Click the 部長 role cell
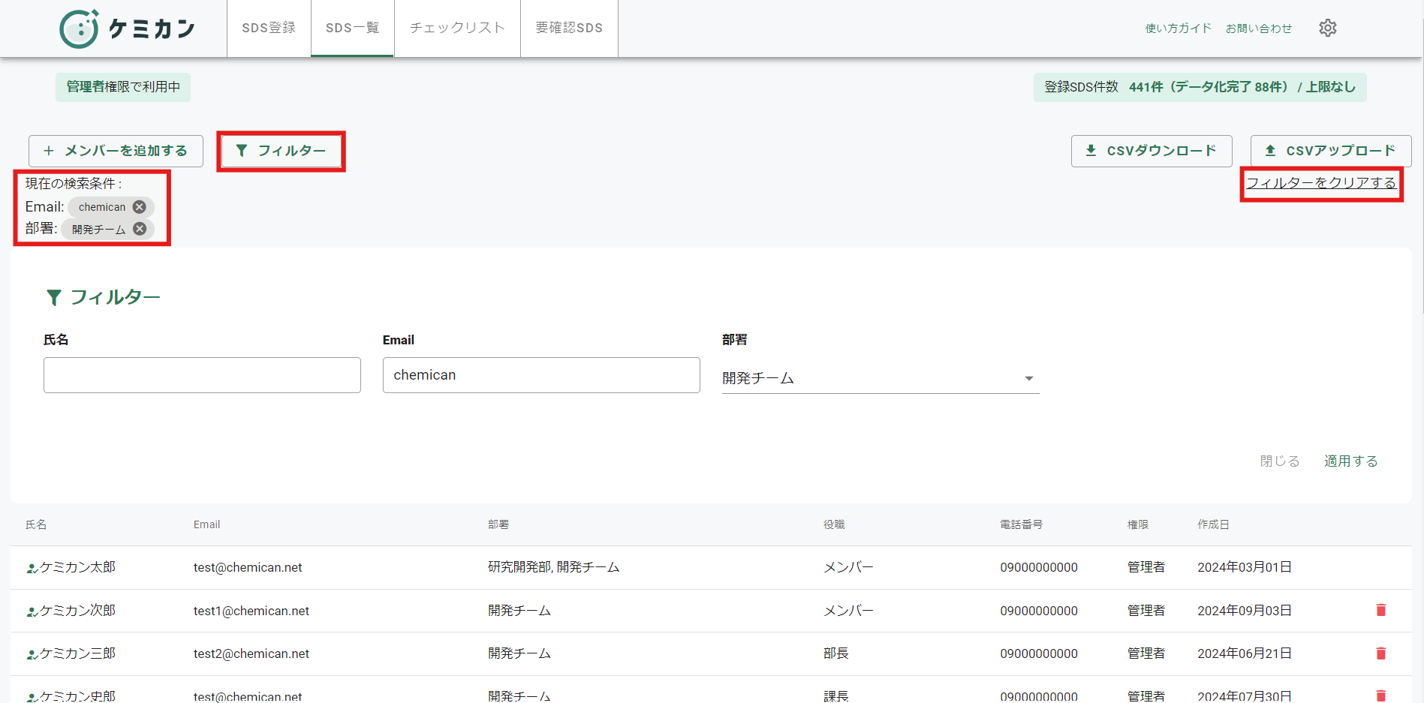This screenshot has width=1424, height=703. coord(835,653)
